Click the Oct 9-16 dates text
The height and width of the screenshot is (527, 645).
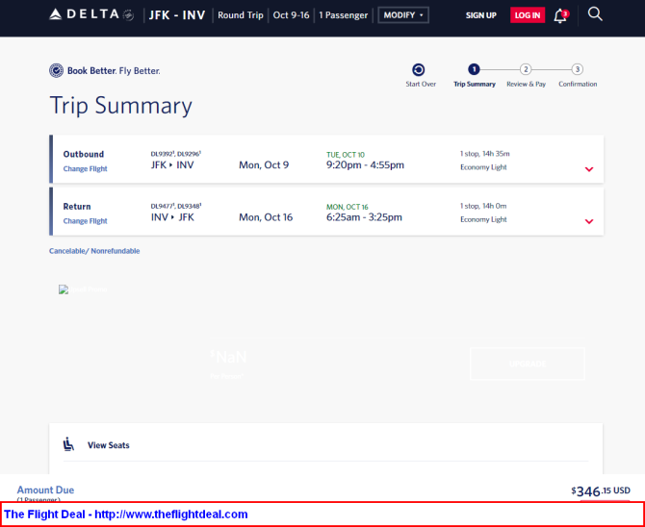pyautogui.click(x=292, y=15)
